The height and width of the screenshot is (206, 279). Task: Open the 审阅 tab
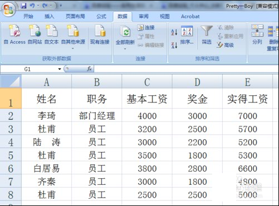point(144,16)
